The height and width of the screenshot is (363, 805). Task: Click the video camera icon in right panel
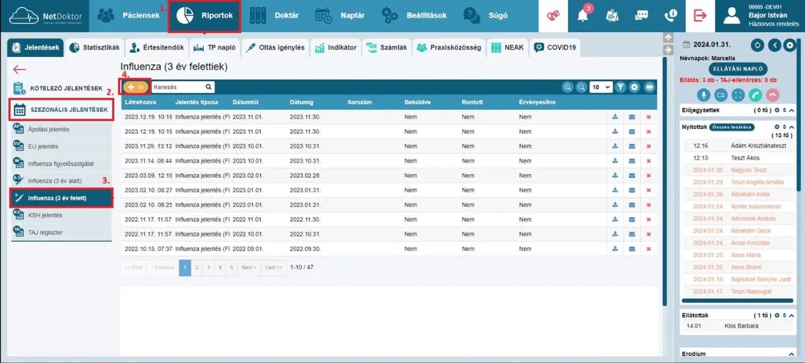721,95
